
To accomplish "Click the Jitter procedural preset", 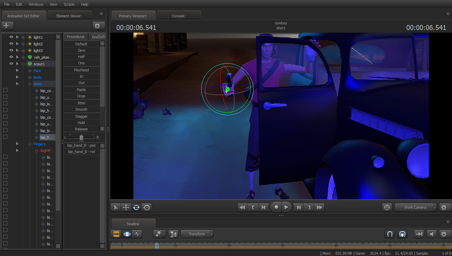I will 81,103.
